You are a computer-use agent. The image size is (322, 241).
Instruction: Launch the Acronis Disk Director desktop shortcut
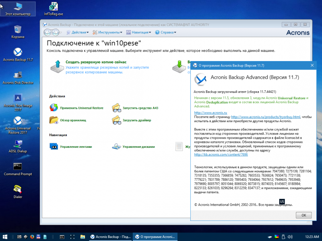click(18, 78)
